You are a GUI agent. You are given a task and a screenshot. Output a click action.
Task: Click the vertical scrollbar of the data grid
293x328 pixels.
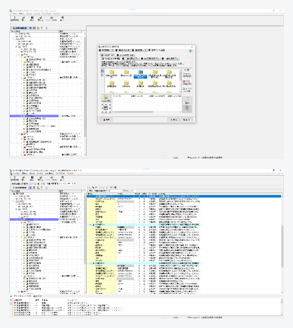pyautogui.click(x=283, y=244)
